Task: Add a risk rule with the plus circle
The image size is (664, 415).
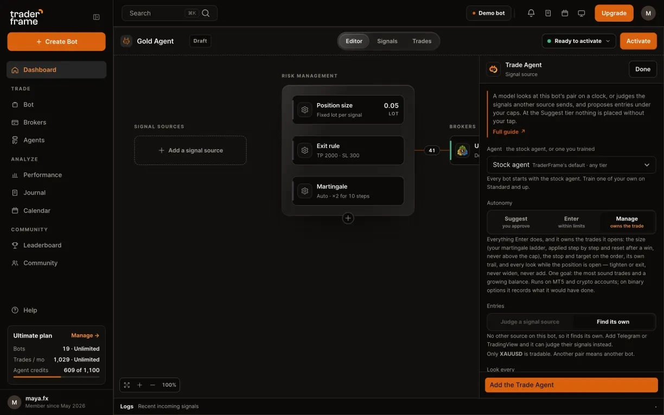Action: pos(348,218)
